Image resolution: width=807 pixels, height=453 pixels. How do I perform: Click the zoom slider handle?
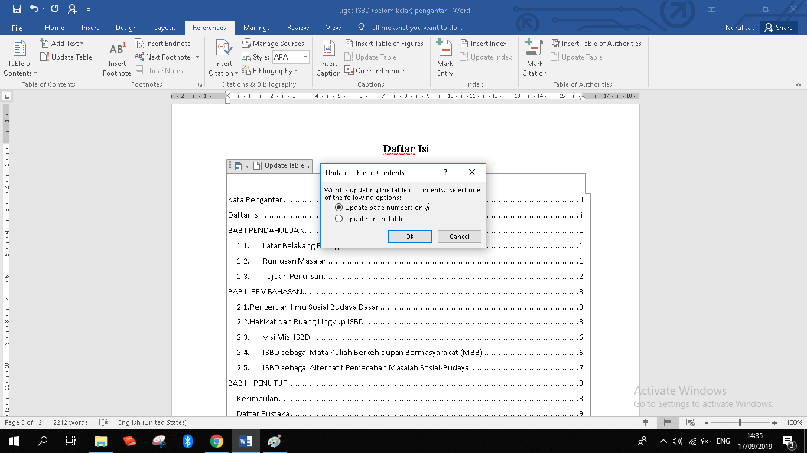(x=740, y=422)
